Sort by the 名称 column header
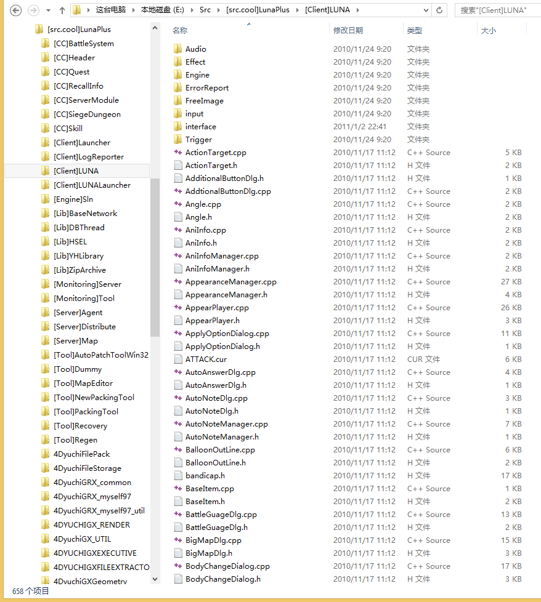This screenshot has height=602, width=541. (180, 30)
